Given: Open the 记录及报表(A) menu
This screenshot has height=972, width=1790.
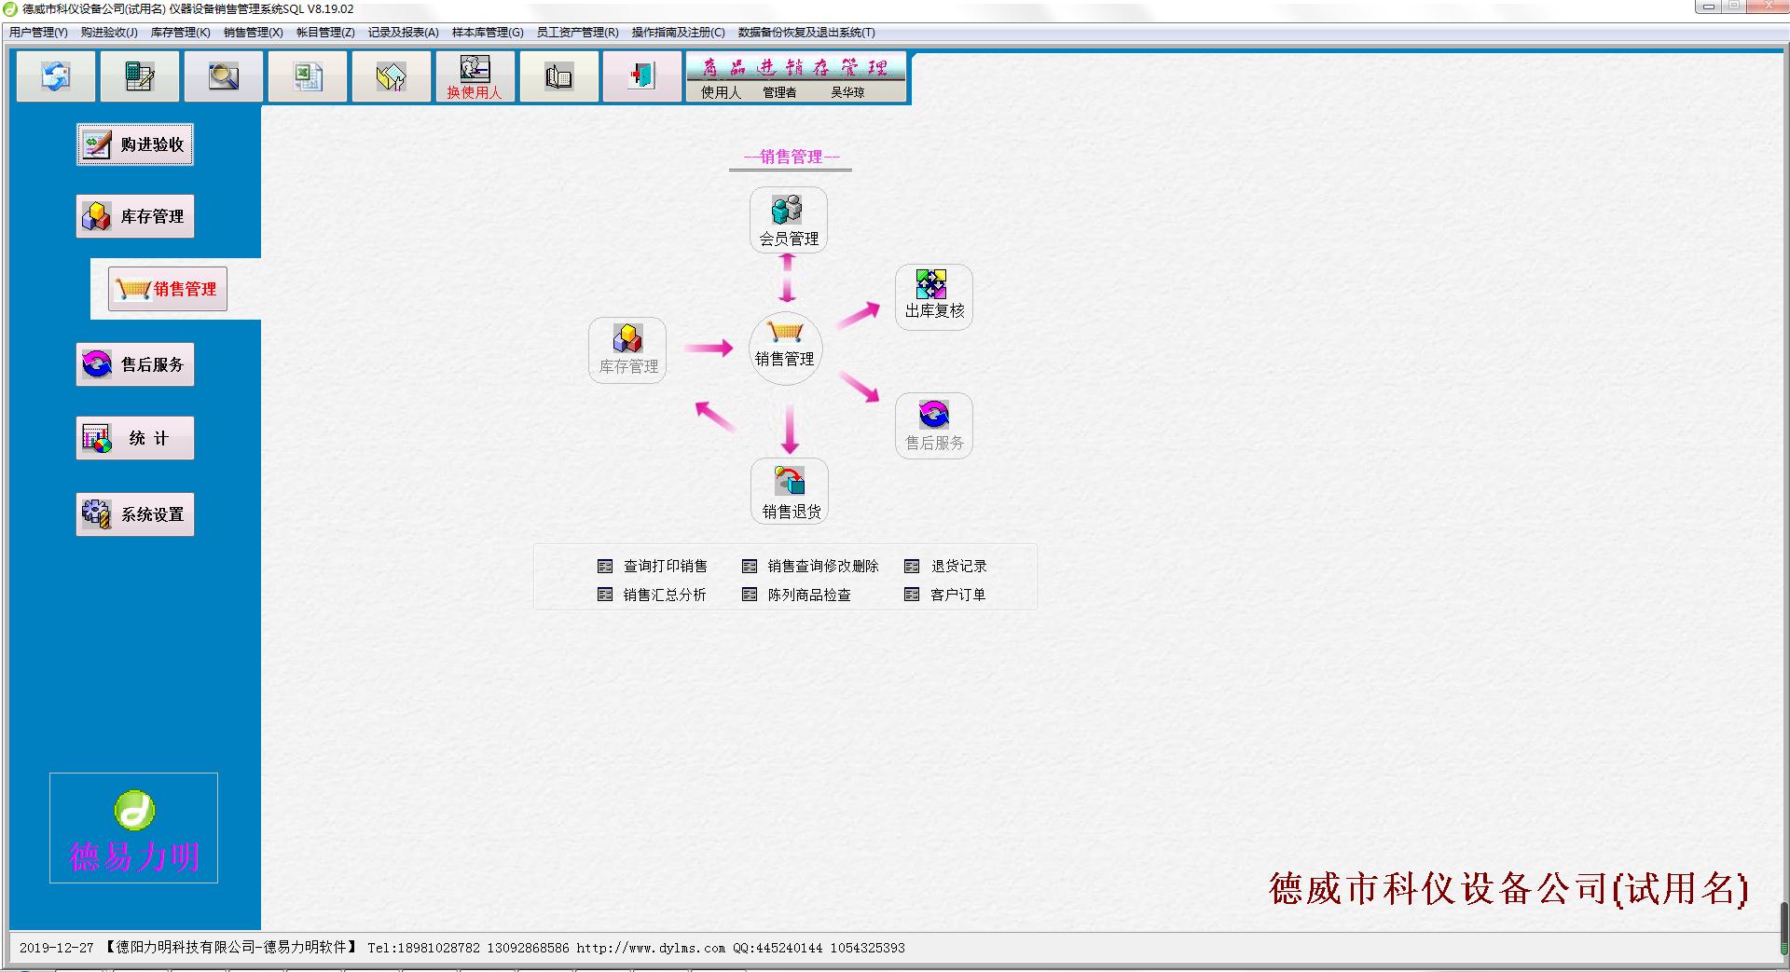Looking at the screenshot, I should (x=403, y=33).
